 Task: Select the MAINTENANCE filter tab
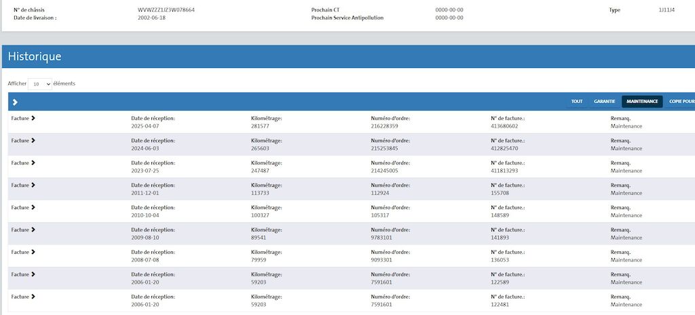pyautogui.click(x=641, y=102)
